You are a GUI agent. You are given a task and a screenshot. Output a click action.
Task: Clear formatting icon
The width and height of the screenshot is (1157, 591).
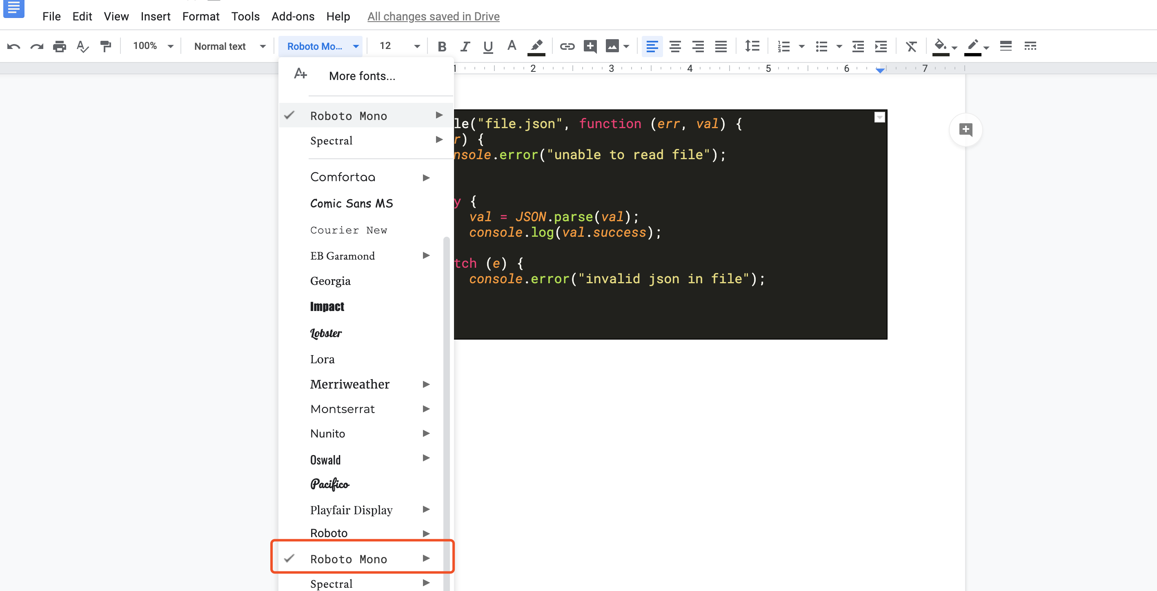(x=911, y=46)
